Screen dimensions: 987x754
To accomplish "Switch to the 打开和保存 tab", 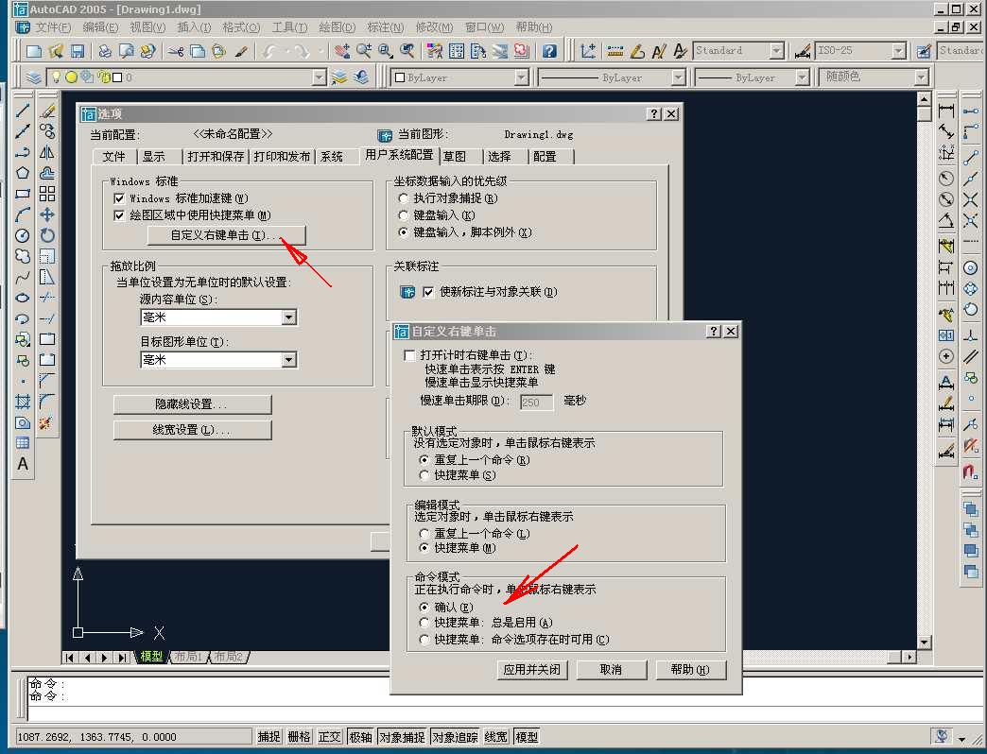I will pyautogui.click(x=216, y=157).
